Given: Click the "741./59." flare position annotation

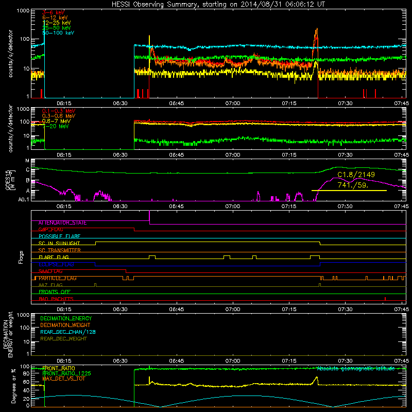Looking at the screenshot, I should coord(353,185).
